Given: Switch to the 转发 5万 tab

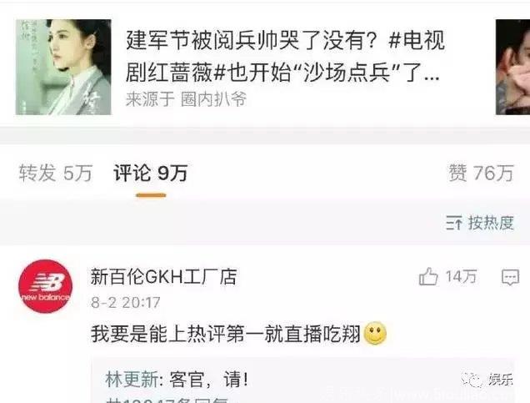Looking at the screenshot, I should tap(56, 173).
